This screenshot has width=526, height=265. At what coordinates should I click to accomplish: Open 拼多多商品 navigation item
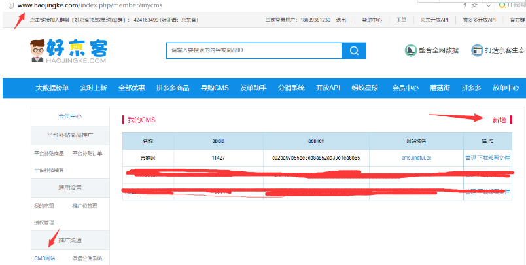pos(173,88)
